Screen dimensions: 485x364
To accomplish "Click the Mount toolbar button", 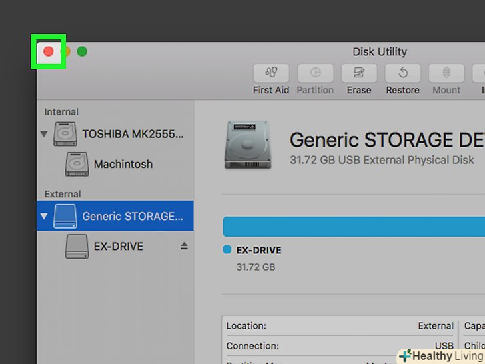I will point(446,73).
